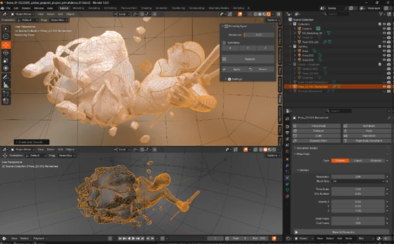Viewport: 394px width, 244px height.
Task: Toggle symmetry Z axis in remesh panel
Action: point(265,48)
